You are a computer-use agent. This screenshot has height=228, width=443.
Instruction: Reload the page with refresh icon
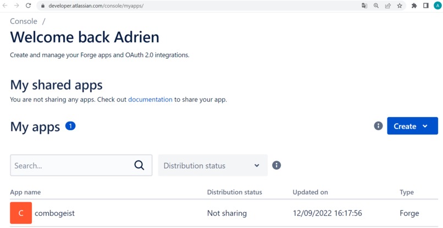[x=28, y=5]
